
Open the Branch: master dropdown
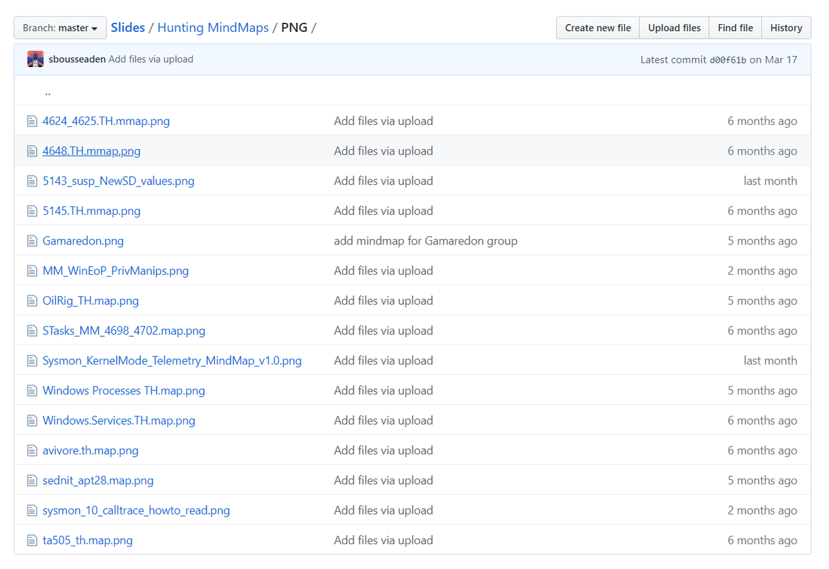click(60, 28)
